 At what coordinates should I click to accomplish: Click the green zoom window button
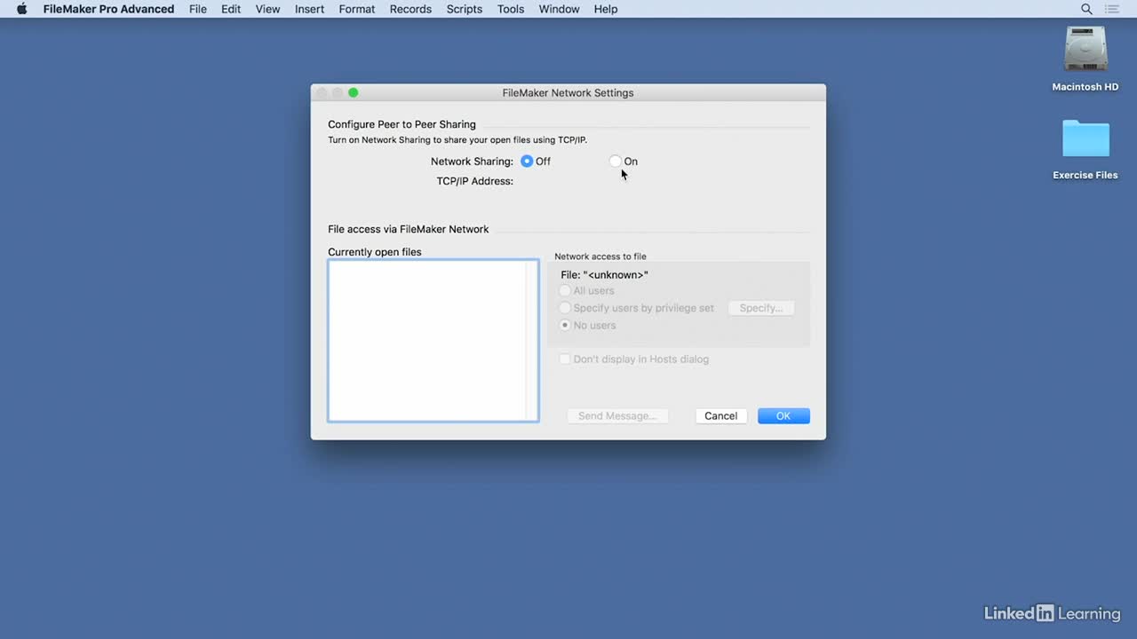coord(353,92)
